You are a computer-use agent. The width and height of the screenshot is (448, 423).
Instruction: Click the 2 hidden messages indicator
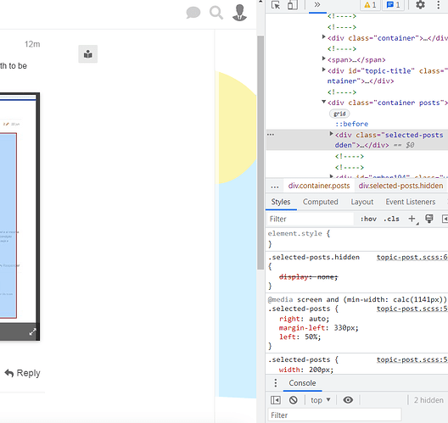(428, 400)
